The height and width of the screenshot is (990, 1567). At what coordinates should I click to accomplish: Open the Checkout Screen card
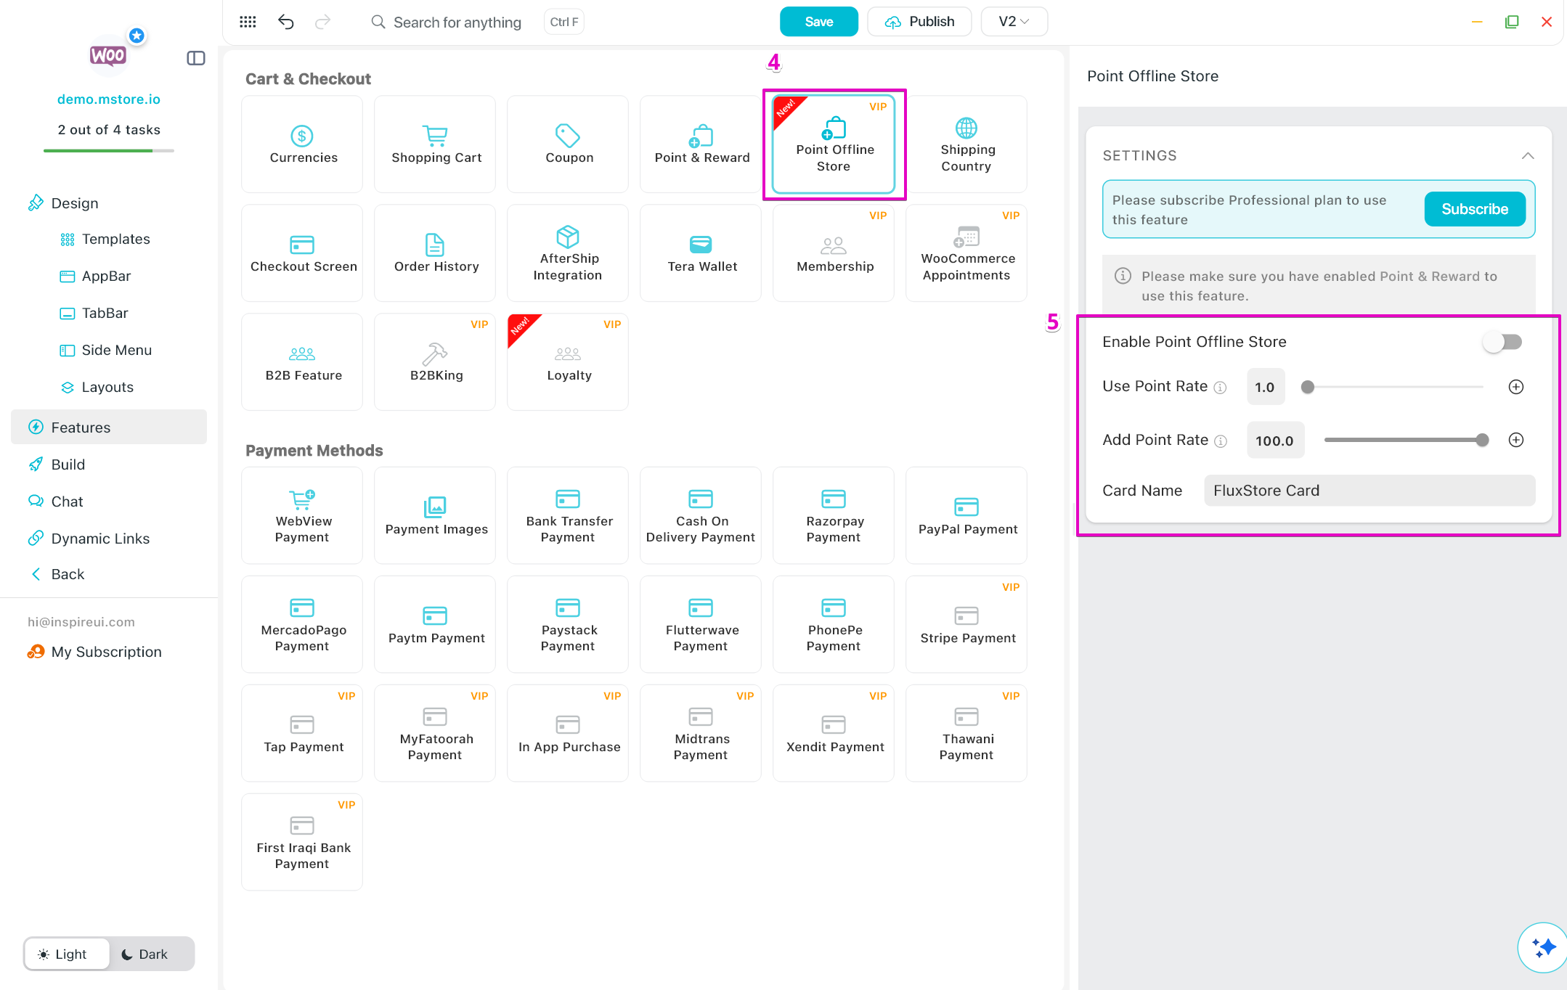coord(302,253)
